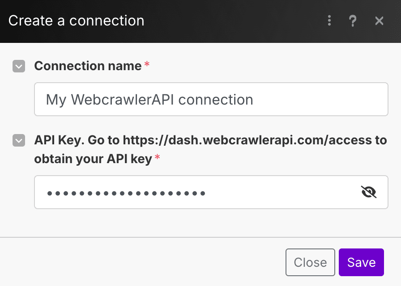Click the X icon in the dialog header
Screen dimensions: 401x286
pyautogui.click(x=380, y=21)
